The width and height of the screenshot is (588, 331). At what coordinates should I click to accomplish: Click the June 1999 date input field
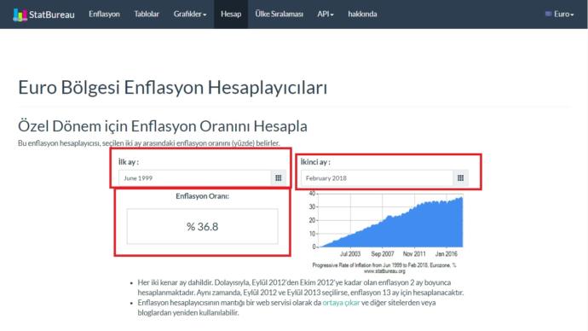(194, 178)
